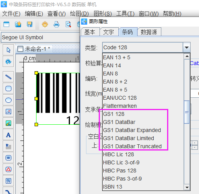Image resolution: width=199 pixels, height=194 pixels.
Task: Select the barcode drawing tool
Action: [x=8, y=158]
